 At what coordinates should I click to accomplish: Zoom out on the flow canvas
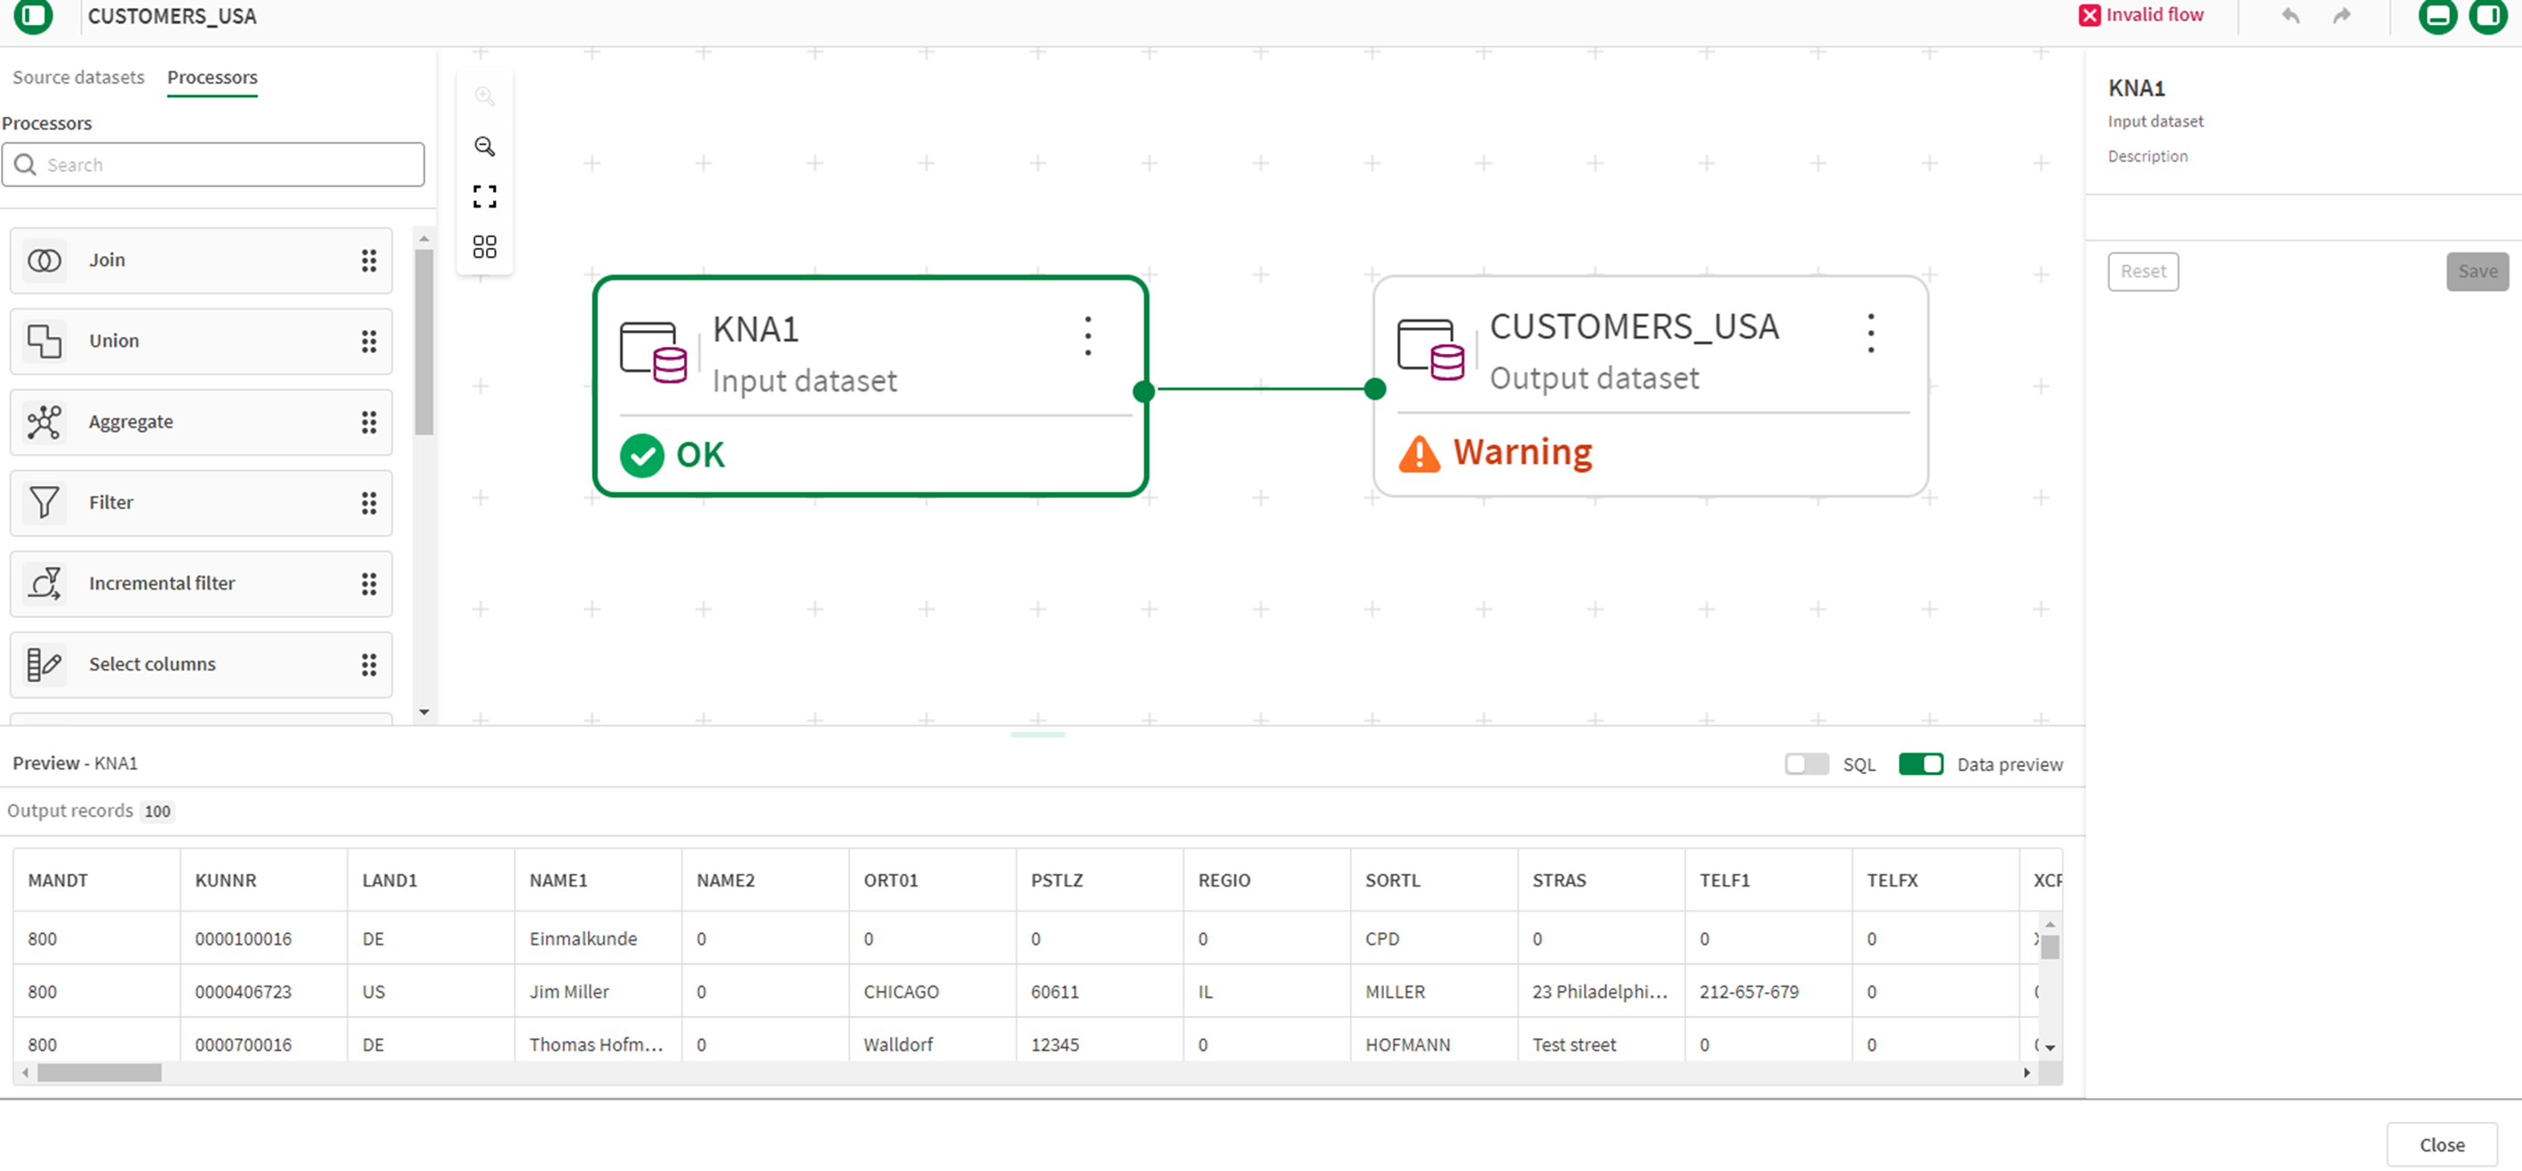[484, 147]
